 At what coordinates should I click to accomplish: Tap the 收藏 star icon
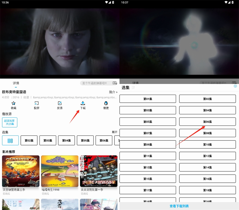click(13, 103)
